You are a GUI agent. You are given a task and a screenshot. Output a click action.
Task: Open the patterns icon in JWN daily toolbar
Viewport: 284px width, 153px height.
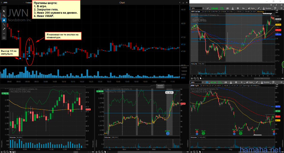tap(273, 82)
